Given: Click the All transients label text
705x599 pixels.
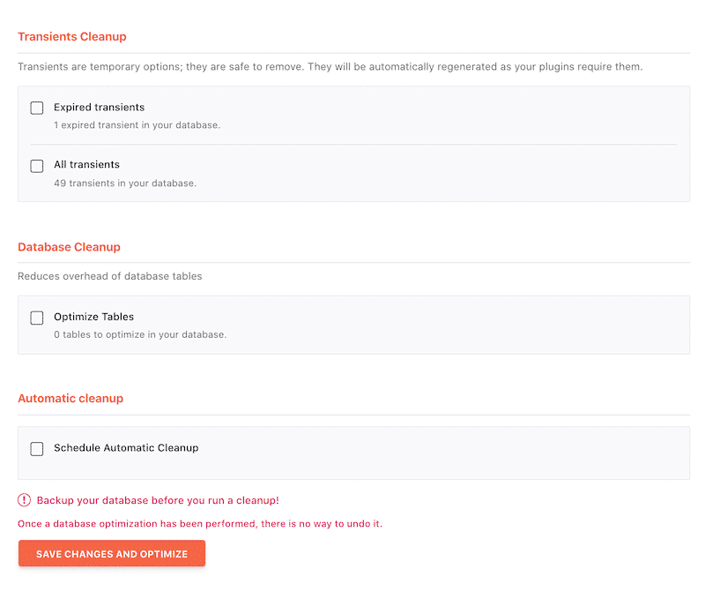Looking at the screenshot, I should tap(86, 164).
